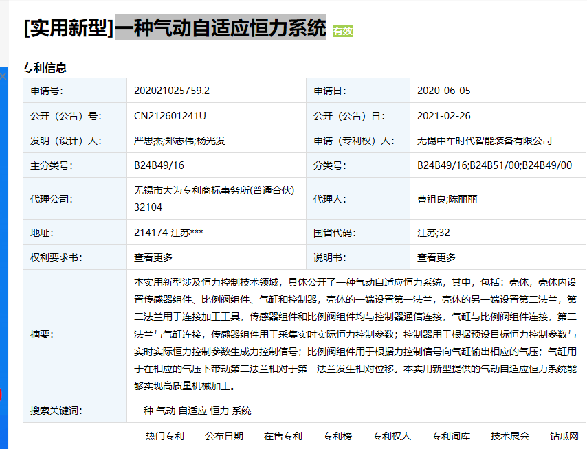
Task: Click the 代理公司 label cell
Action: (x=75, y=199)
